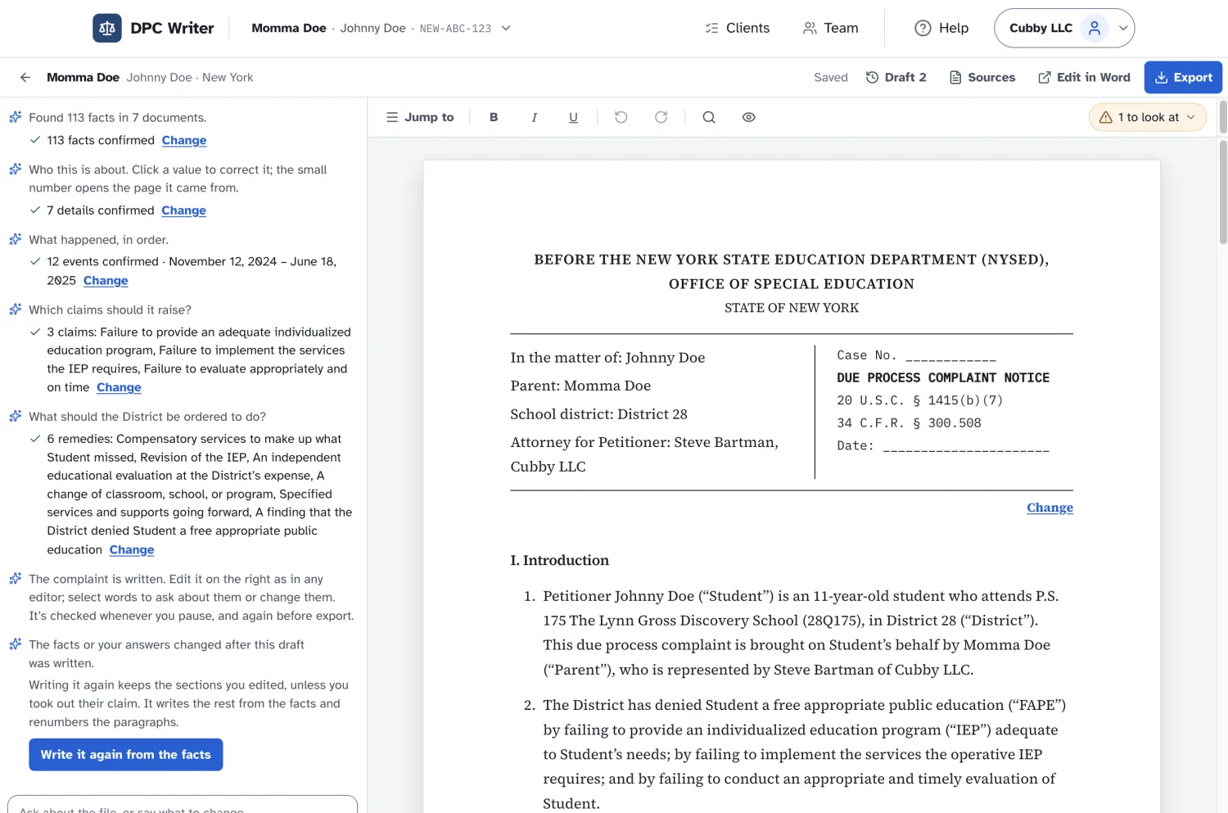Open the Jump to section menu
This screenshot has height=813, width=1228.
[x=420, y=117]
